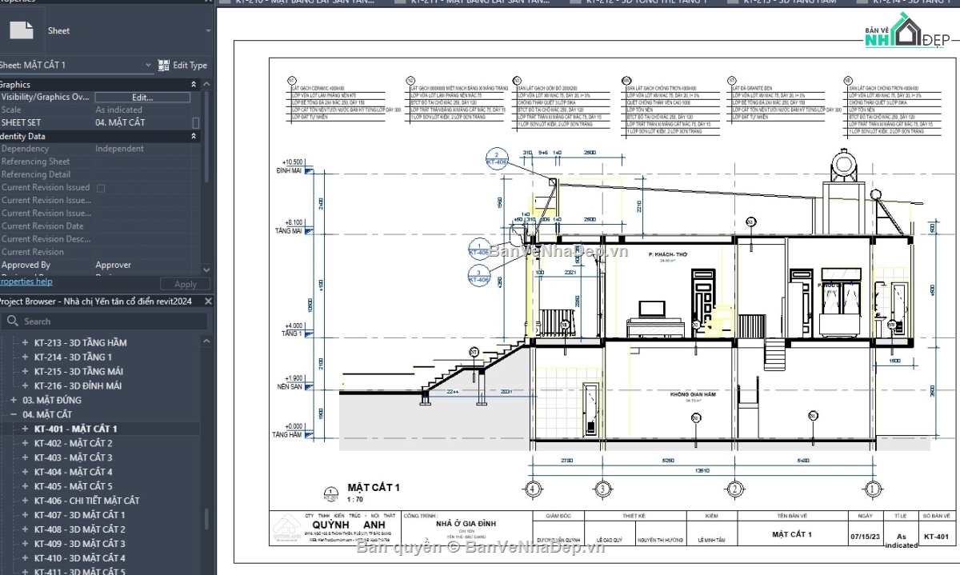Click the KT-401 sheet number in title block
This screenshot has height=575, width=960.
click(x=936, y=537)
